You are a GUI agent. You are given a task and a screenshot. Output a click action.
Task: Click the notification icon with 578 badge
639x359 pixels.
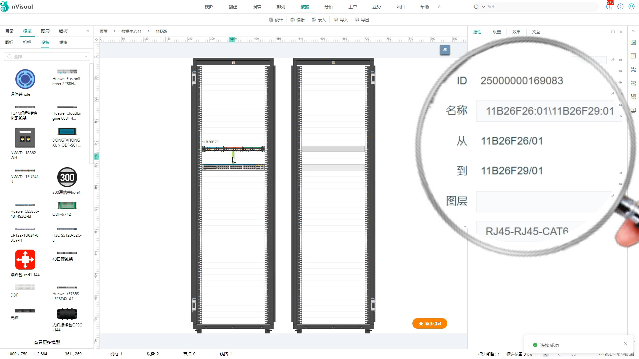[x=609, y=6]
